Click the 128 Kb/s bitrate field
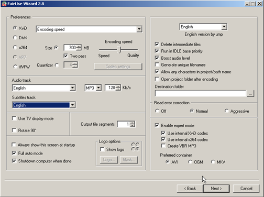 pyautogui.click(x=111, y=87)
